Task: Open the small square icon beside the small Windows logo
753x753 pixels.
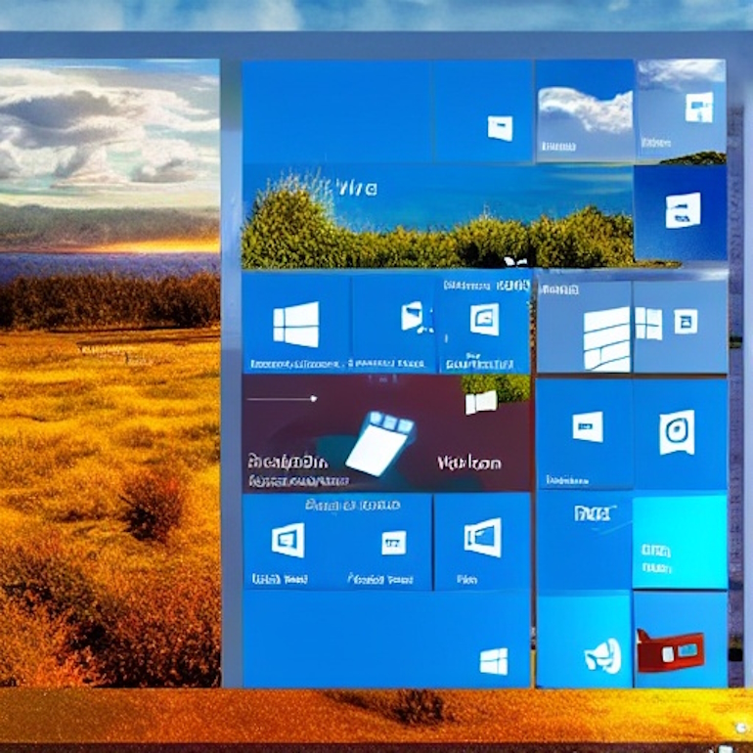Action: coord(686,322)
